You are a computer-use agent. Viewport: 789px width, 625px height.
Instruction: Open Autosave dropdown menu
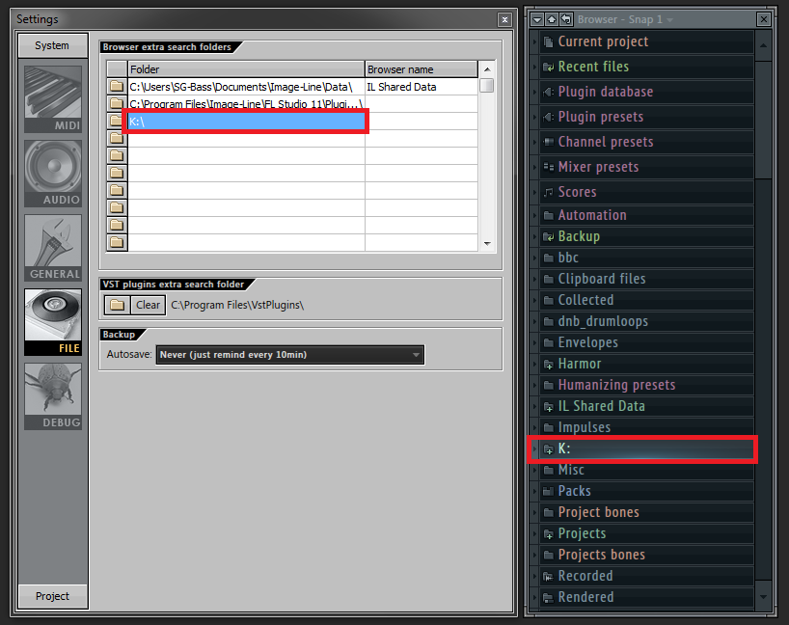point(290,355)
